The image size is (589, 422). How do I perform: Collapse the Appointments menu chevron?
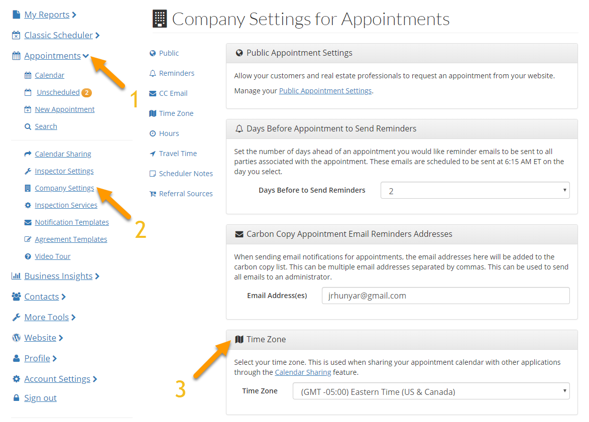coord(86,56)
